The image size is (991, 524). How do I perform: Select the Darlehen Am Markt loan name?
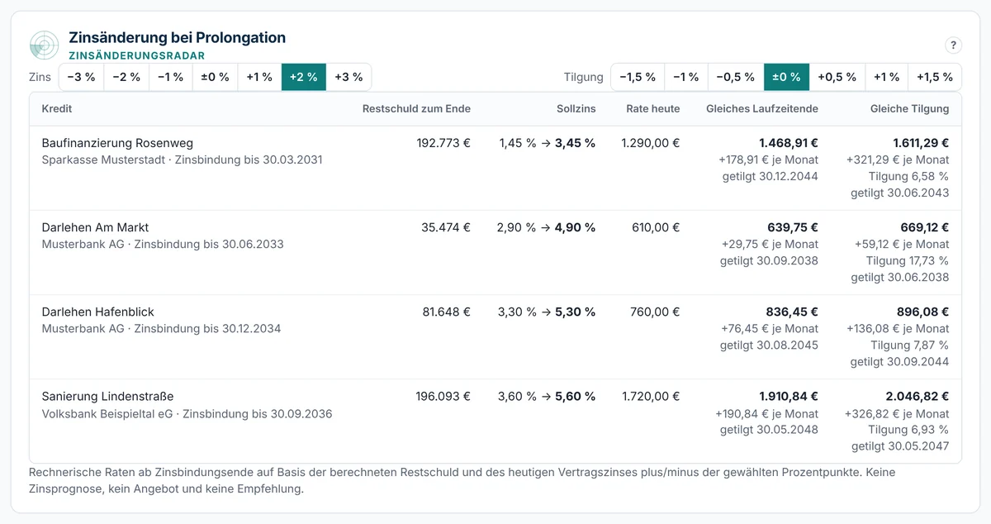(95, 227)
